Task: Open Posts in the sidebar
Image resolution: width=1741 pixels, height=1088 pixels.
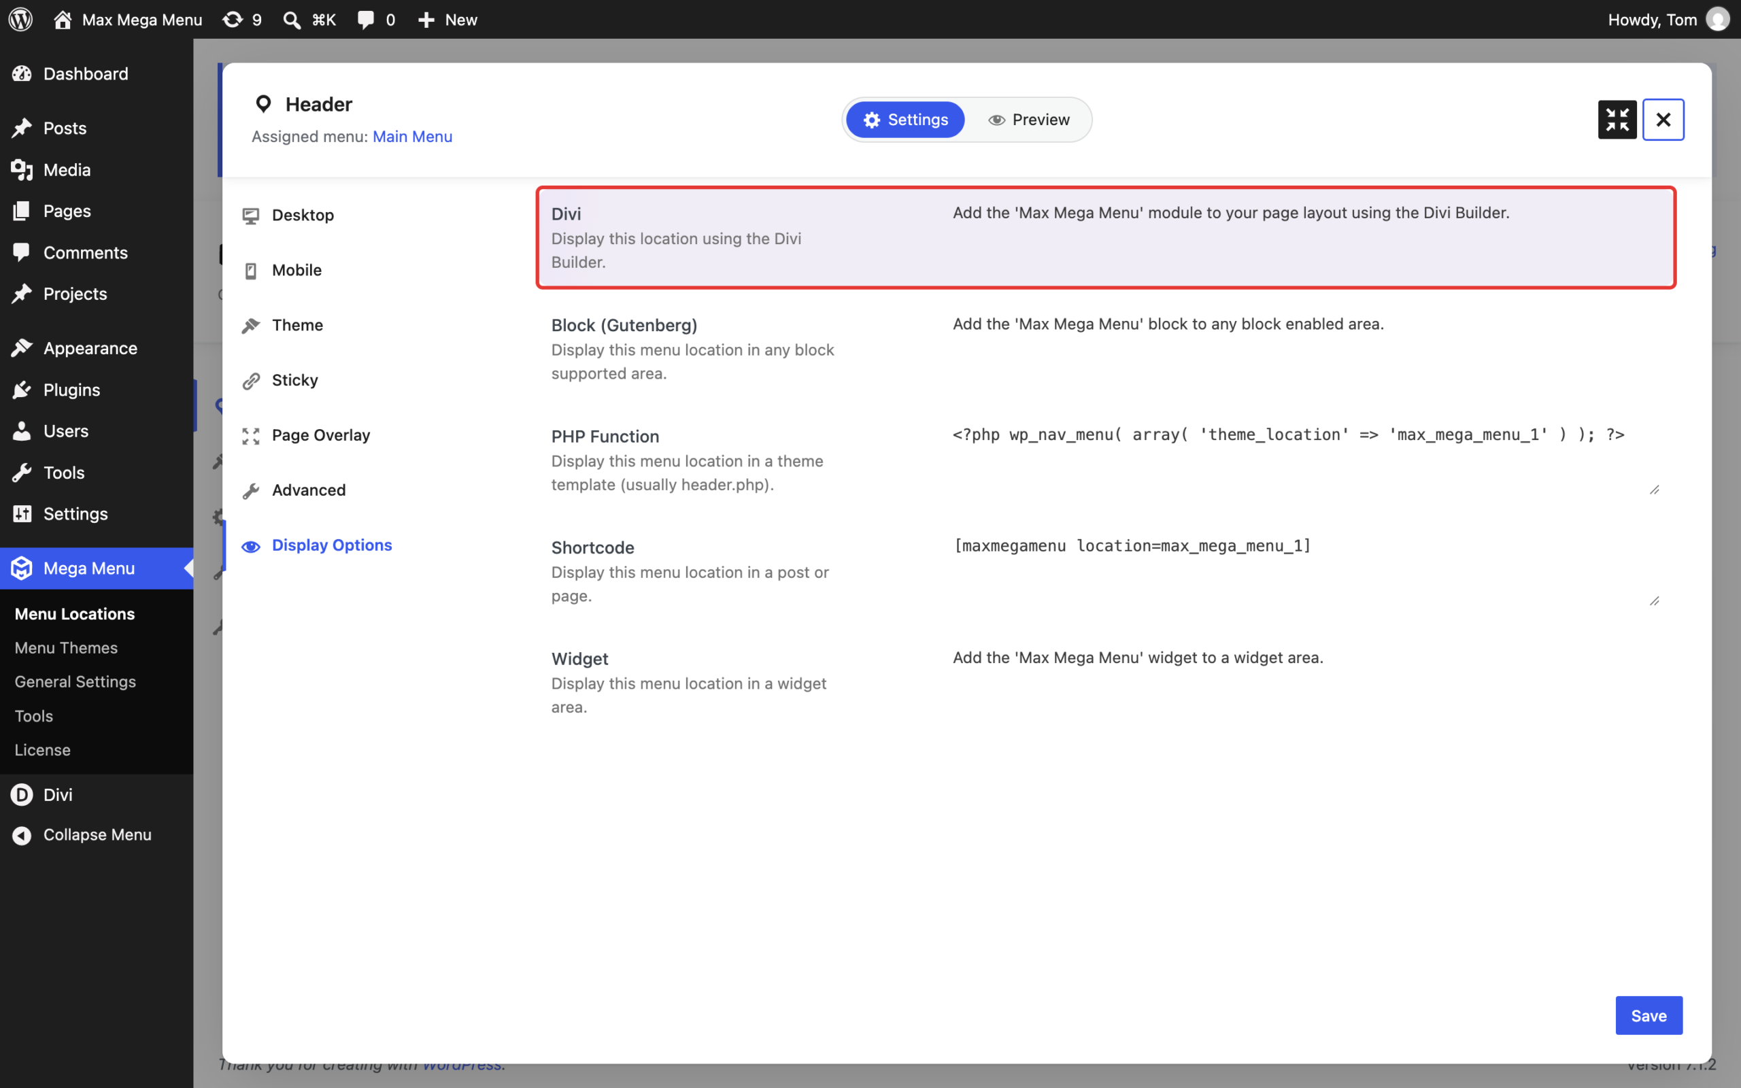Action: 97,128
